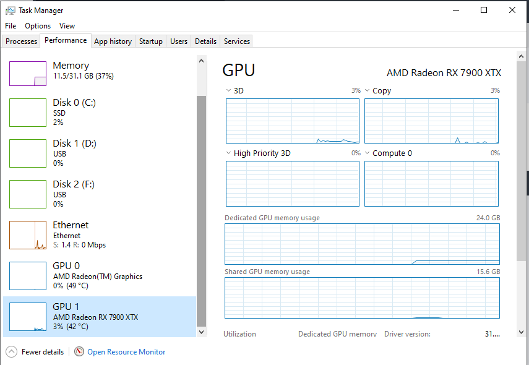The image size is (529, 365).
Task: Click GPU panel scrollbar down arrow
Action: (x=521, y=332)
